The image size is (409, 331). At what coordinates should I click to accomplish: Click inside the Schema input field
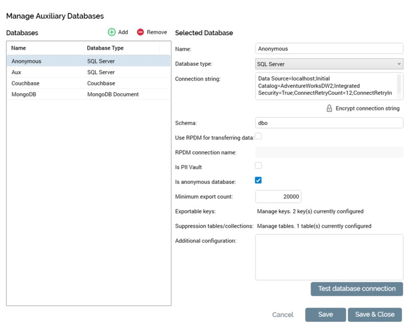pos(329,123)
